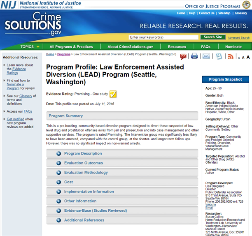
Task: Click the bookmark/book icon
Action: (x=219, y=56)
